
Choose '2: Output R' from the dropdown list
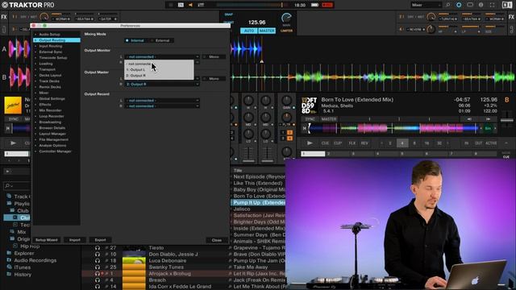click(160, 76)
